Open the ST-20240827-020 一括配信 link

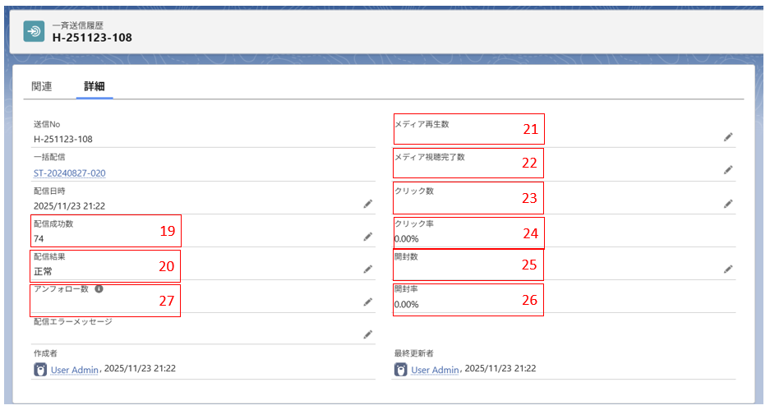(x=70, y=173)
